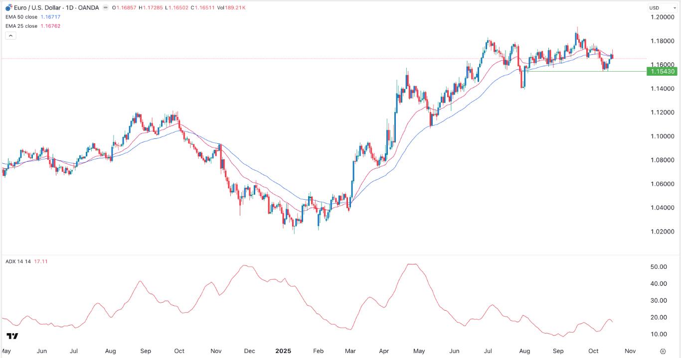The width and height of the screenshot is (681, 358).
Task: Collapse the indicator legend with chevron
Action: tap(10, 36)
